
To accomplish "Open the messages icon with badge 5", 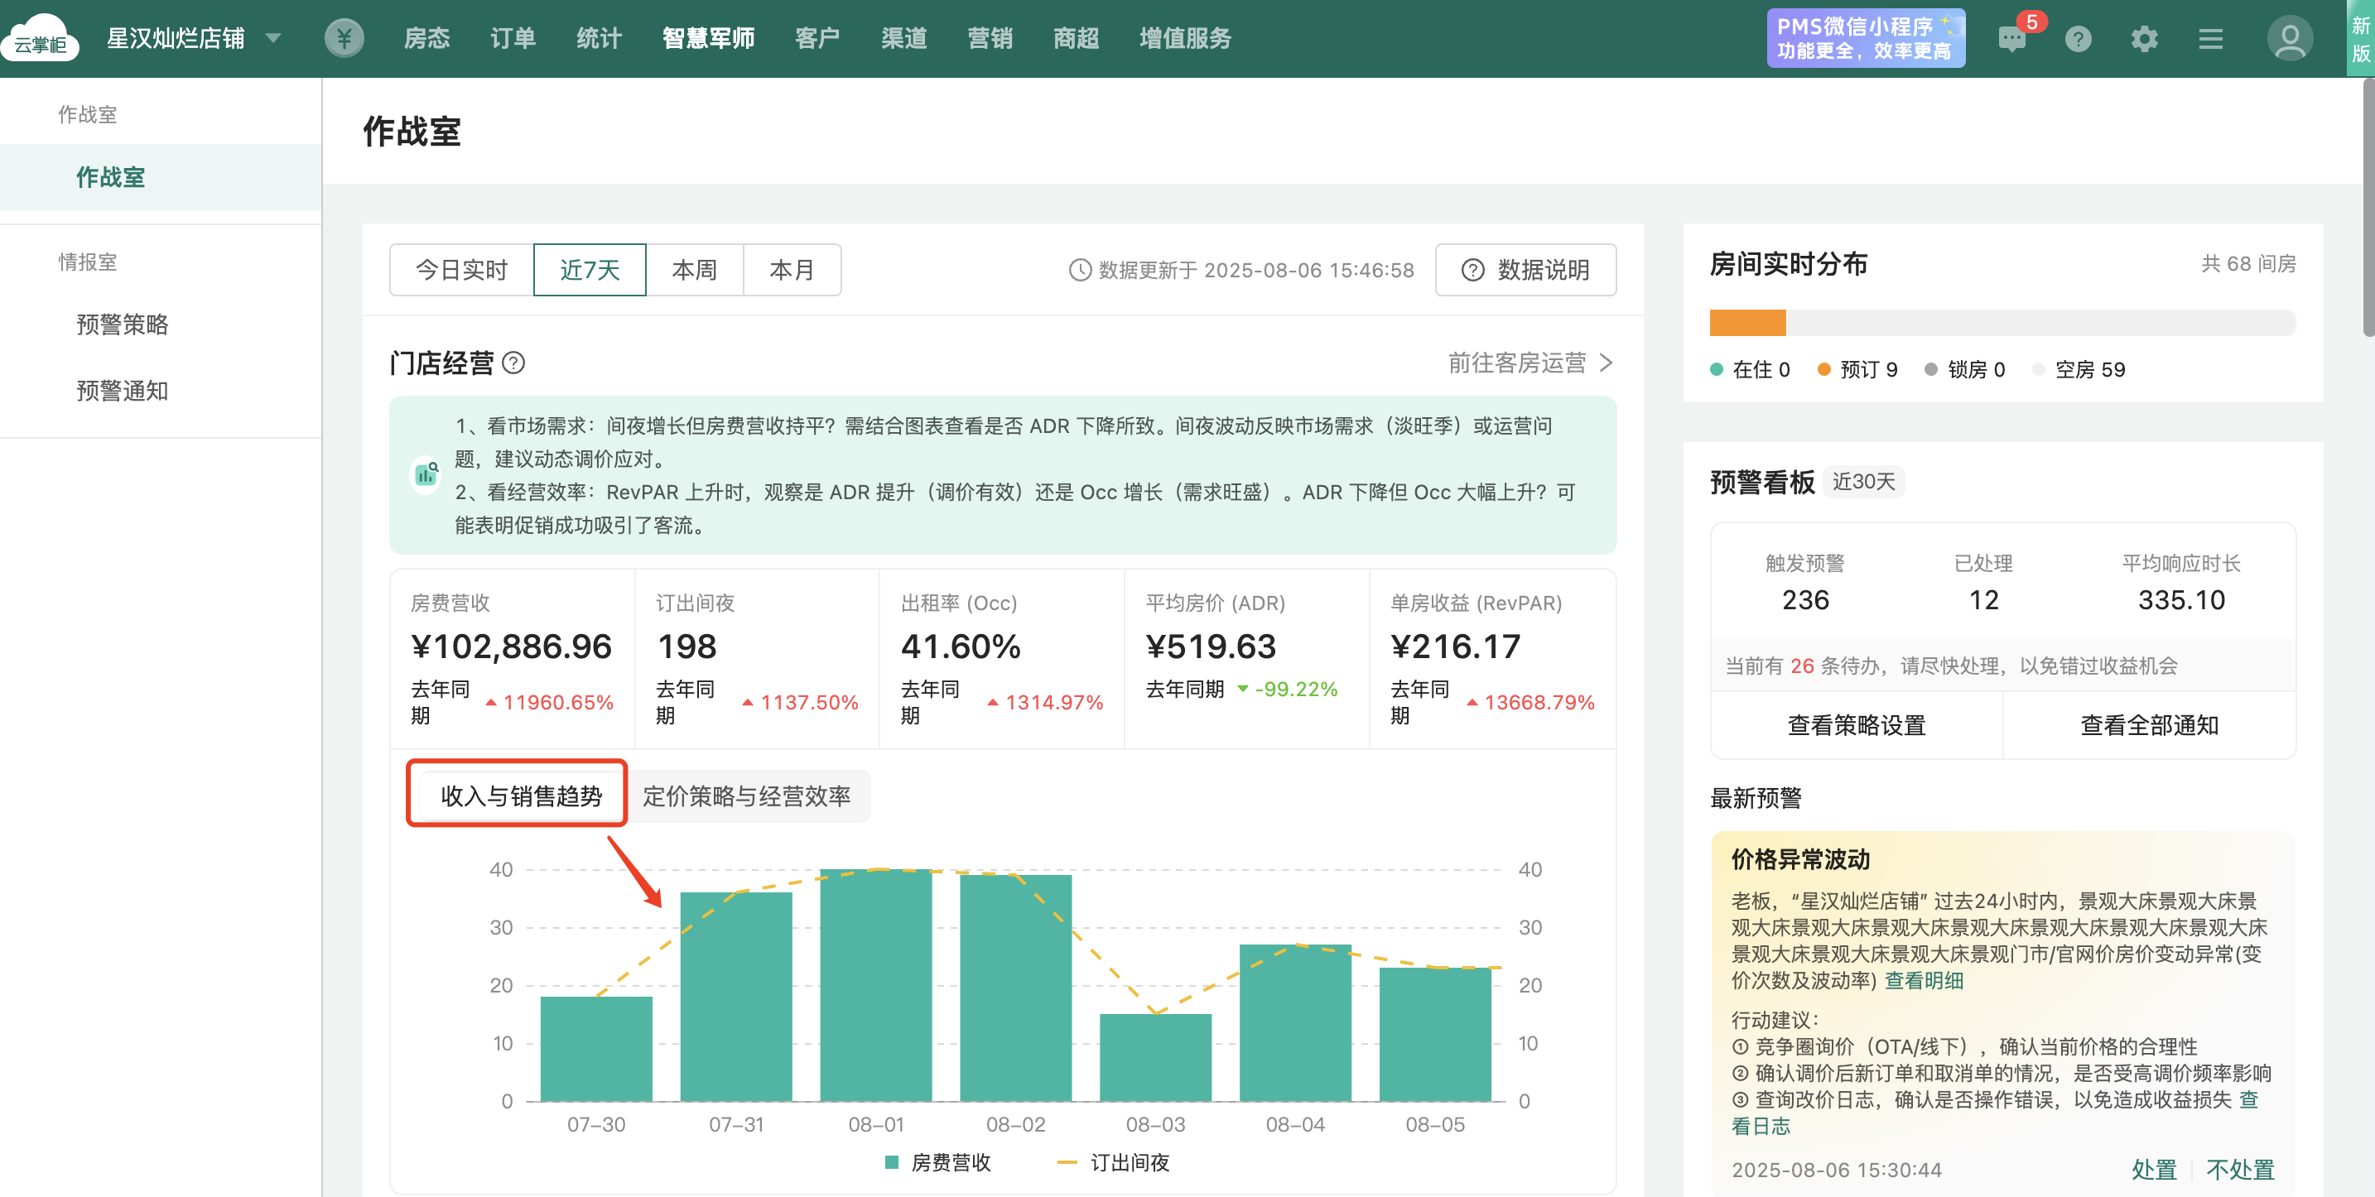I will tap(2011, 38).
